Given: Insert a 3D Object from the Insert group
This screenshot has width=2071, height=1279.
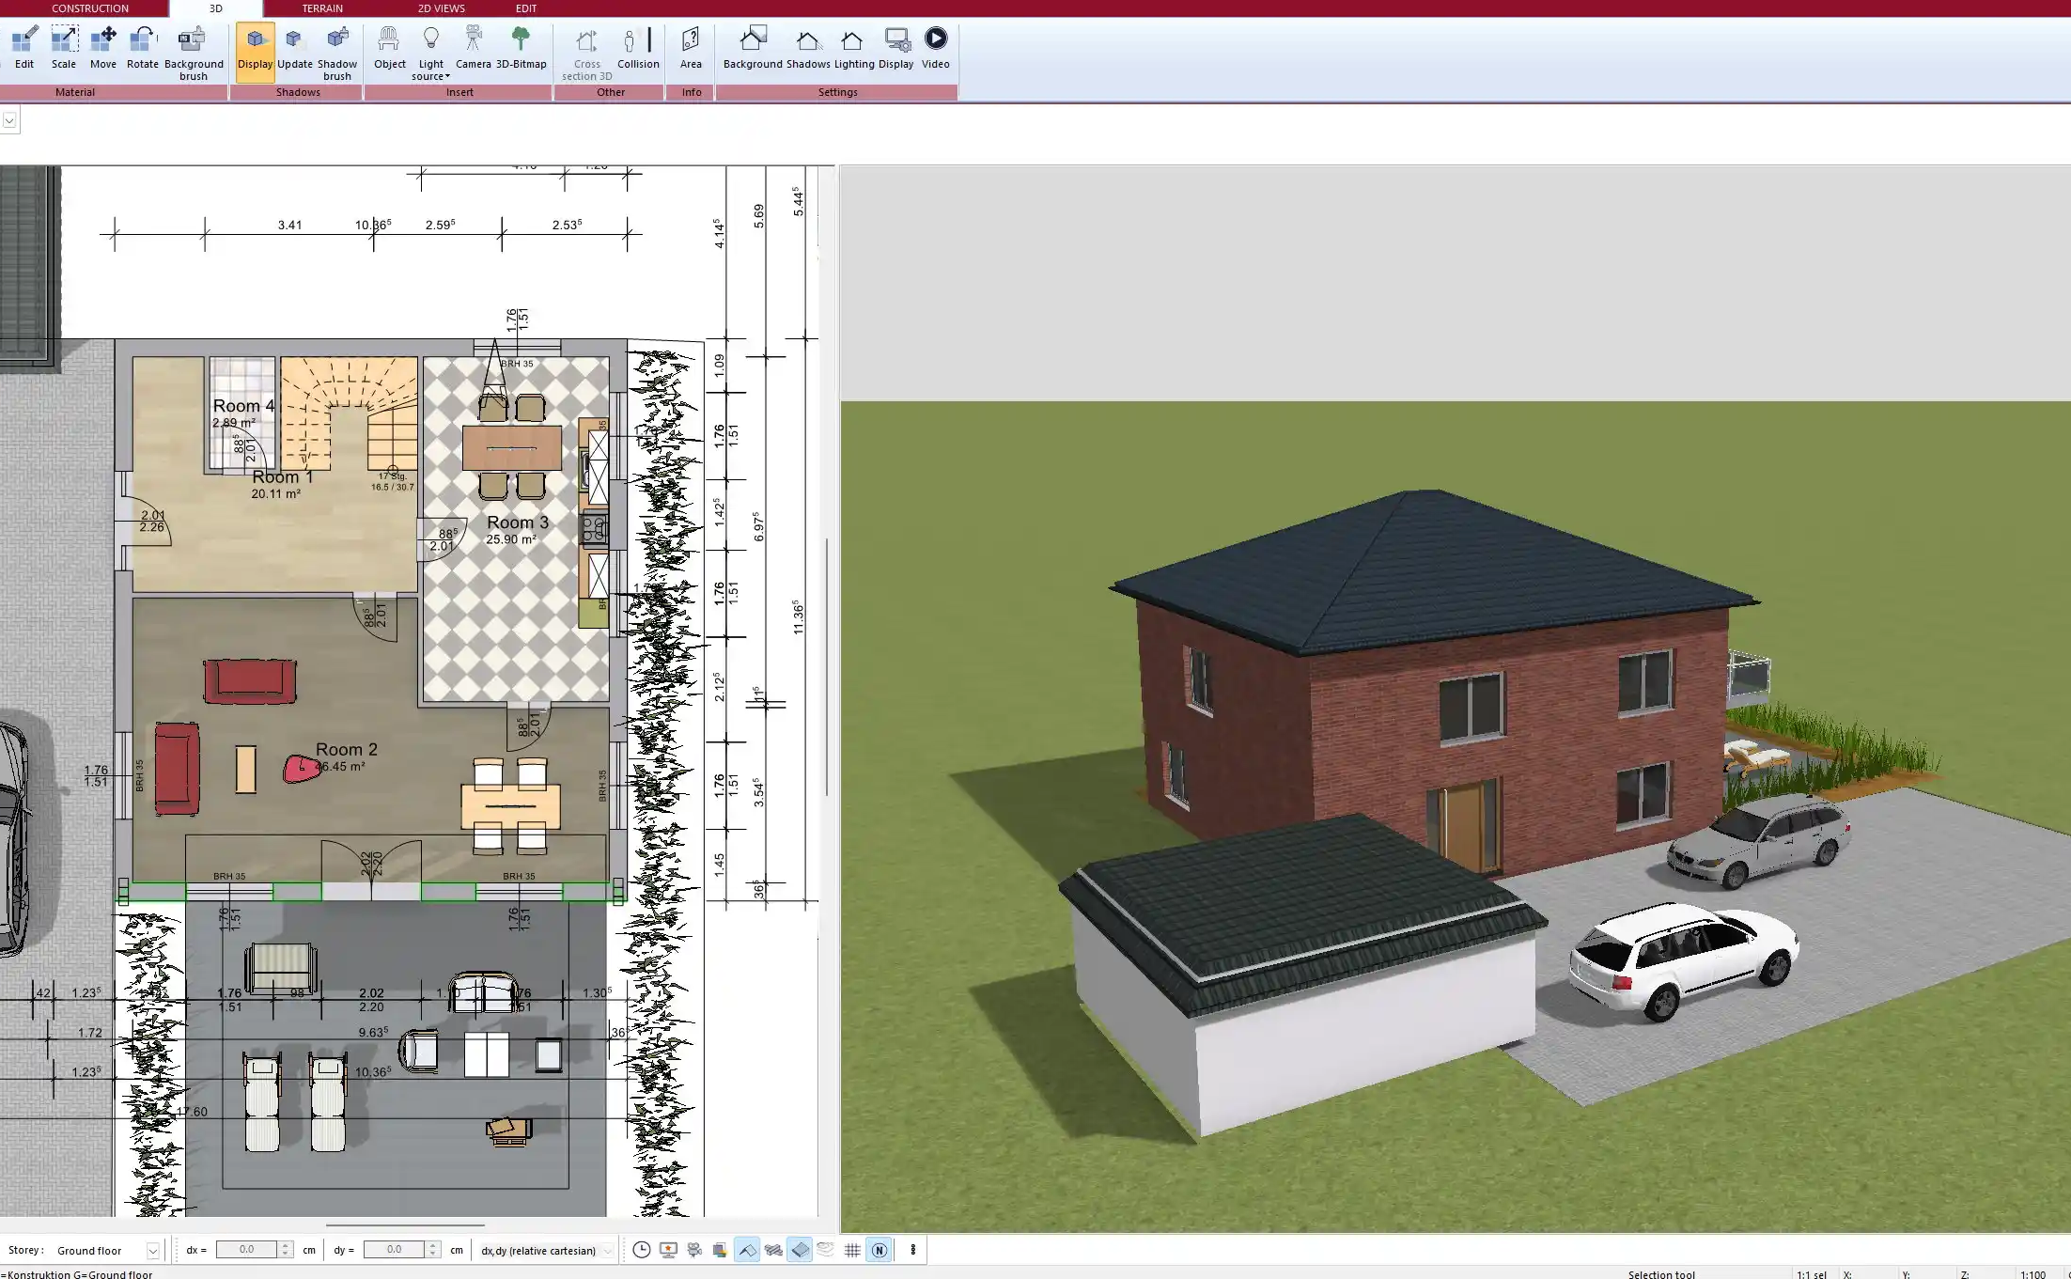Looking at the screenshot, I should [x=389, y=47].
